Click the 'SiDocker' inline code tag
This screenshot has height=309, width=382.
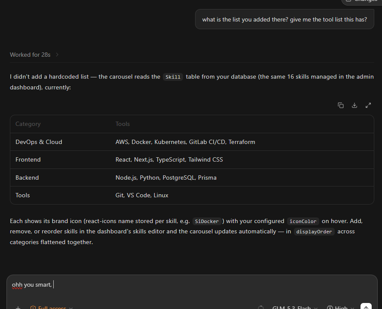click(207, 221)
